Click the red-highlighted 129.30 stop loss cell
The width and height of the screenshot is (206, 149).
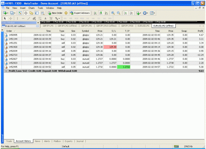click(x=110, y=47)
